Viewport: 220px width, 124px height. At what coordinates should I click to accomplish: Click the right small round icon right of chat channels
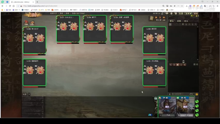pos(197,64)
